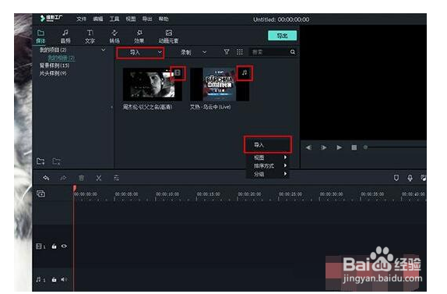The height and width of the screenshot is (294, 447).
Task: Expand 排序方式 submenu in context menu
Action: [267, 166]
